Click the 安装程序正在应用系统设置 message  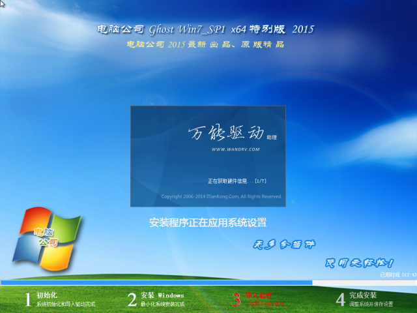[x=208, y=222]
